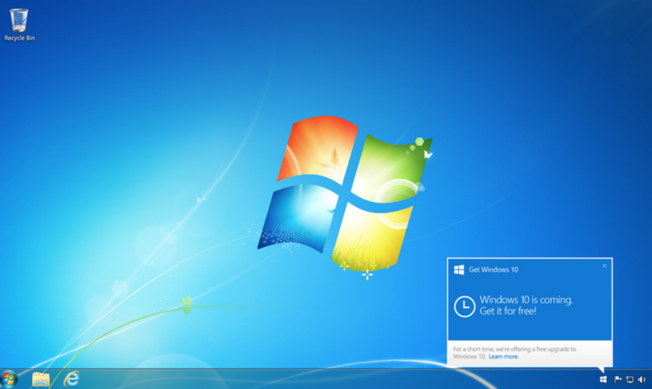Viewport: 652px width, 389px height.
Task: Launch Windows Explorer from the taskbar
Action: (x=41, y=379)
